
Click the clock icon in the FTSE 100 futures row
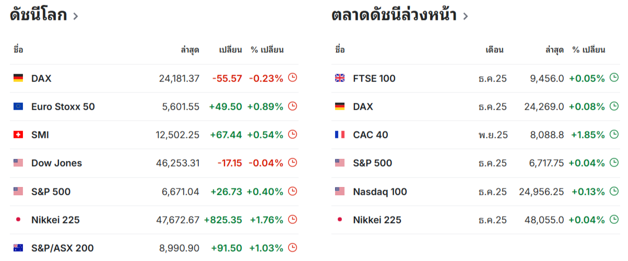pos(614,78)
